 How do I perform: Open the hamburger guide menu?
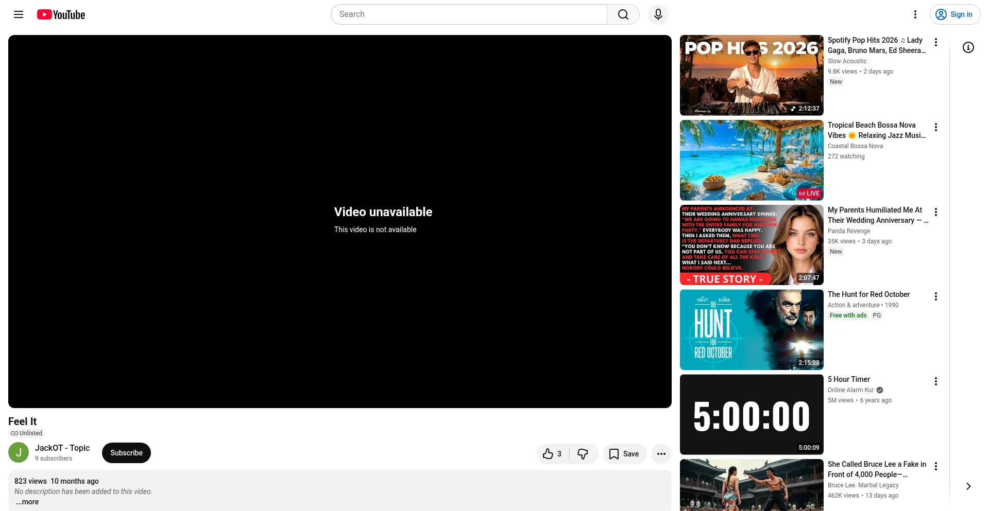(19, 14)
